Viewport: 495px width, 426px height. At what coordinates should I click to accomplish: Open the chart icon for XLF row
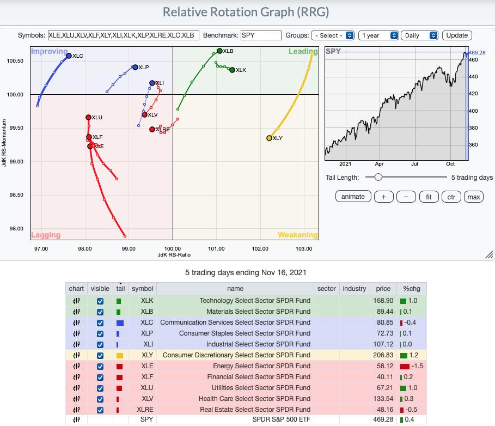point(76,378)
